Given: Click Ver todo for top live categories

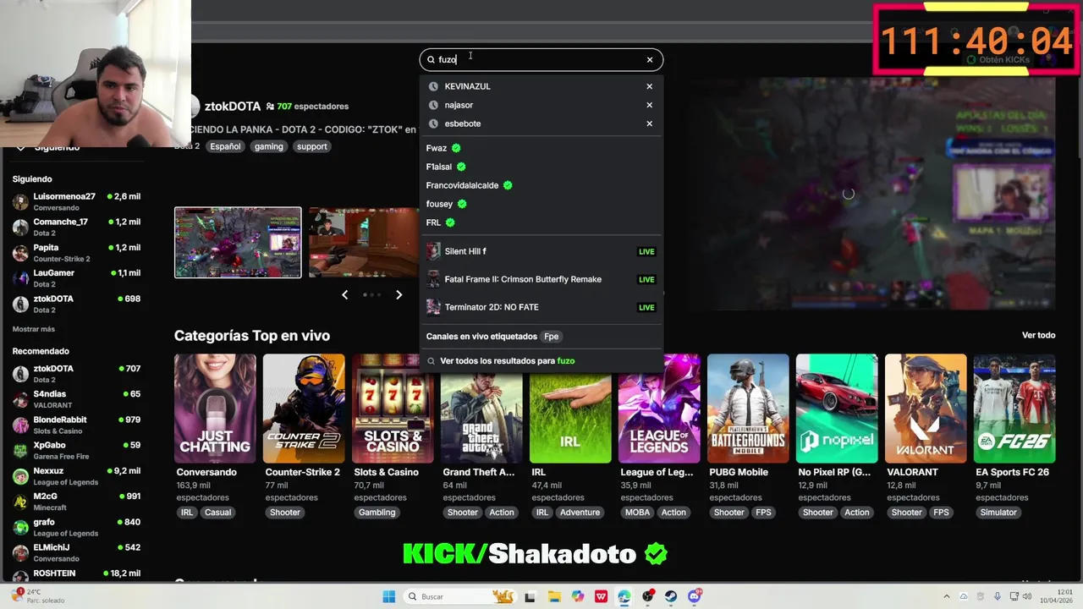Looking at the screenshot, I should coord(1038,335).
